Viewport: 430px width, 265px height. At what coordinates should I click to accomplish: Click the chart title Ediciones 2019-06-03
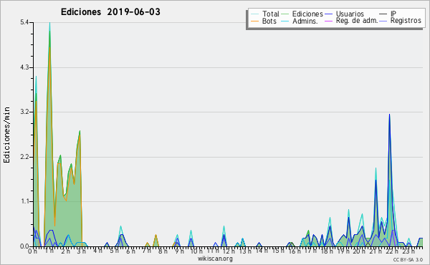[x=110, y=12]
